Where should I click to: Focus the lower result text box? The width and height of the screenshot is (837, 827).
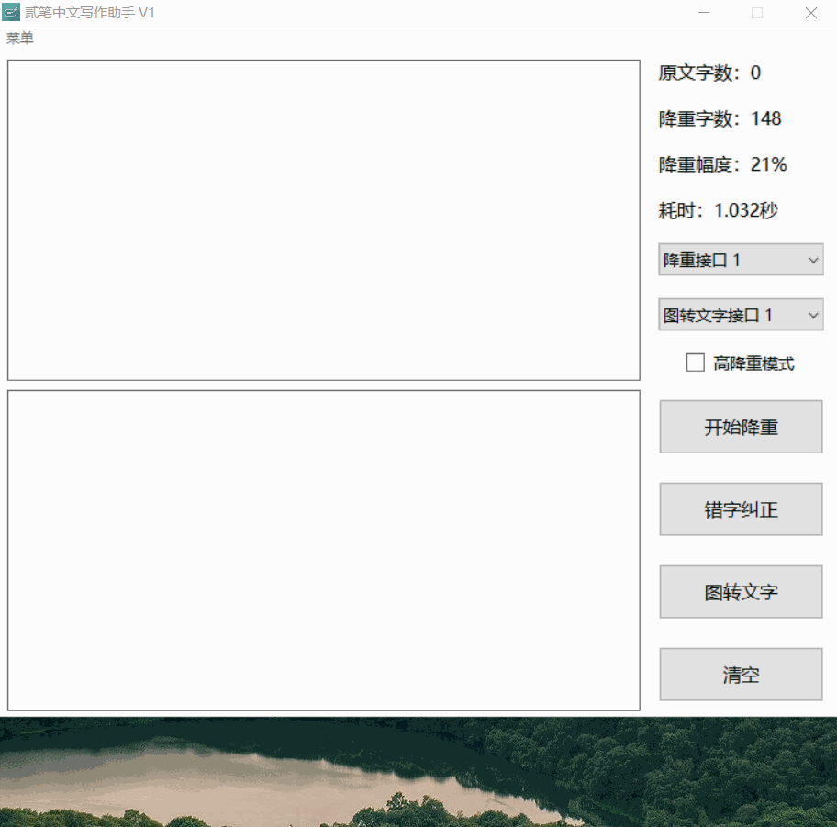coord(323,551)
